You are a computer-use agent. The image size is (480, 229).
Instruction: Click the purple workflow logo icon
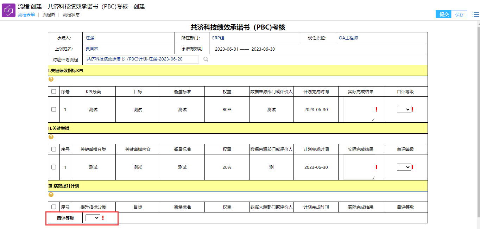tap(8, 11)
